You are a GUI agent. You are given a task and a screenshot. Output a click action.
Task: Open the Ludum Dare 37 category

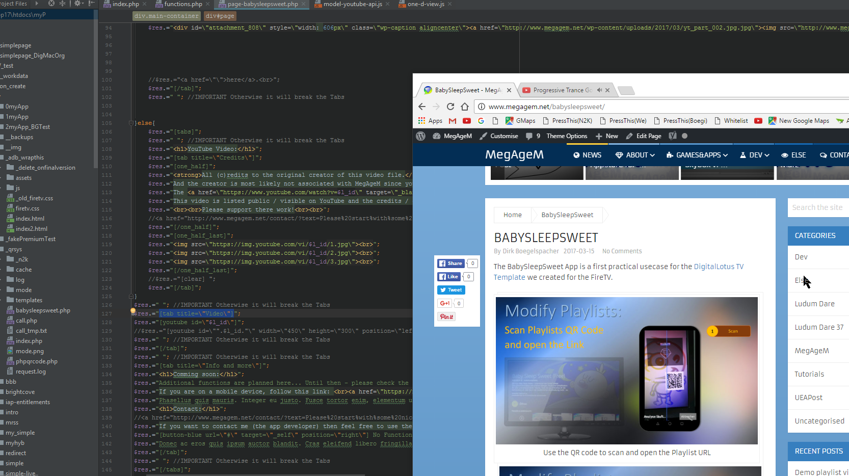pyautogui.click(x=819, y=327)
